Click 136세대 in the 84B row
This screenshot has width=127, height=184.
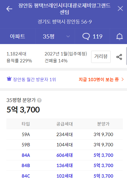tap(64, 165)
